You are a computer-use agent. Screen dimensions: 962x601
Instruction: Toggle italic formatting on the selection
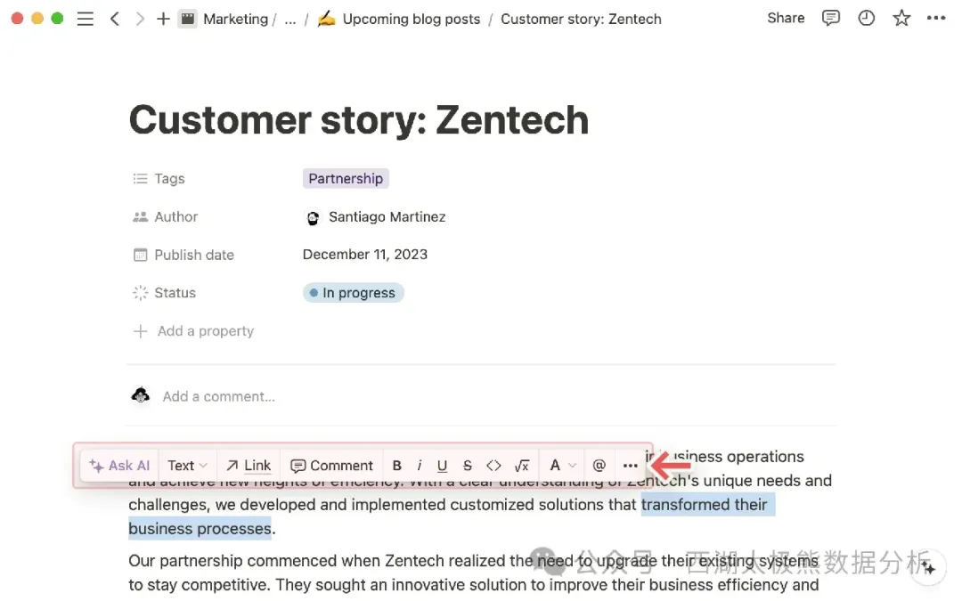pos(420,466)
